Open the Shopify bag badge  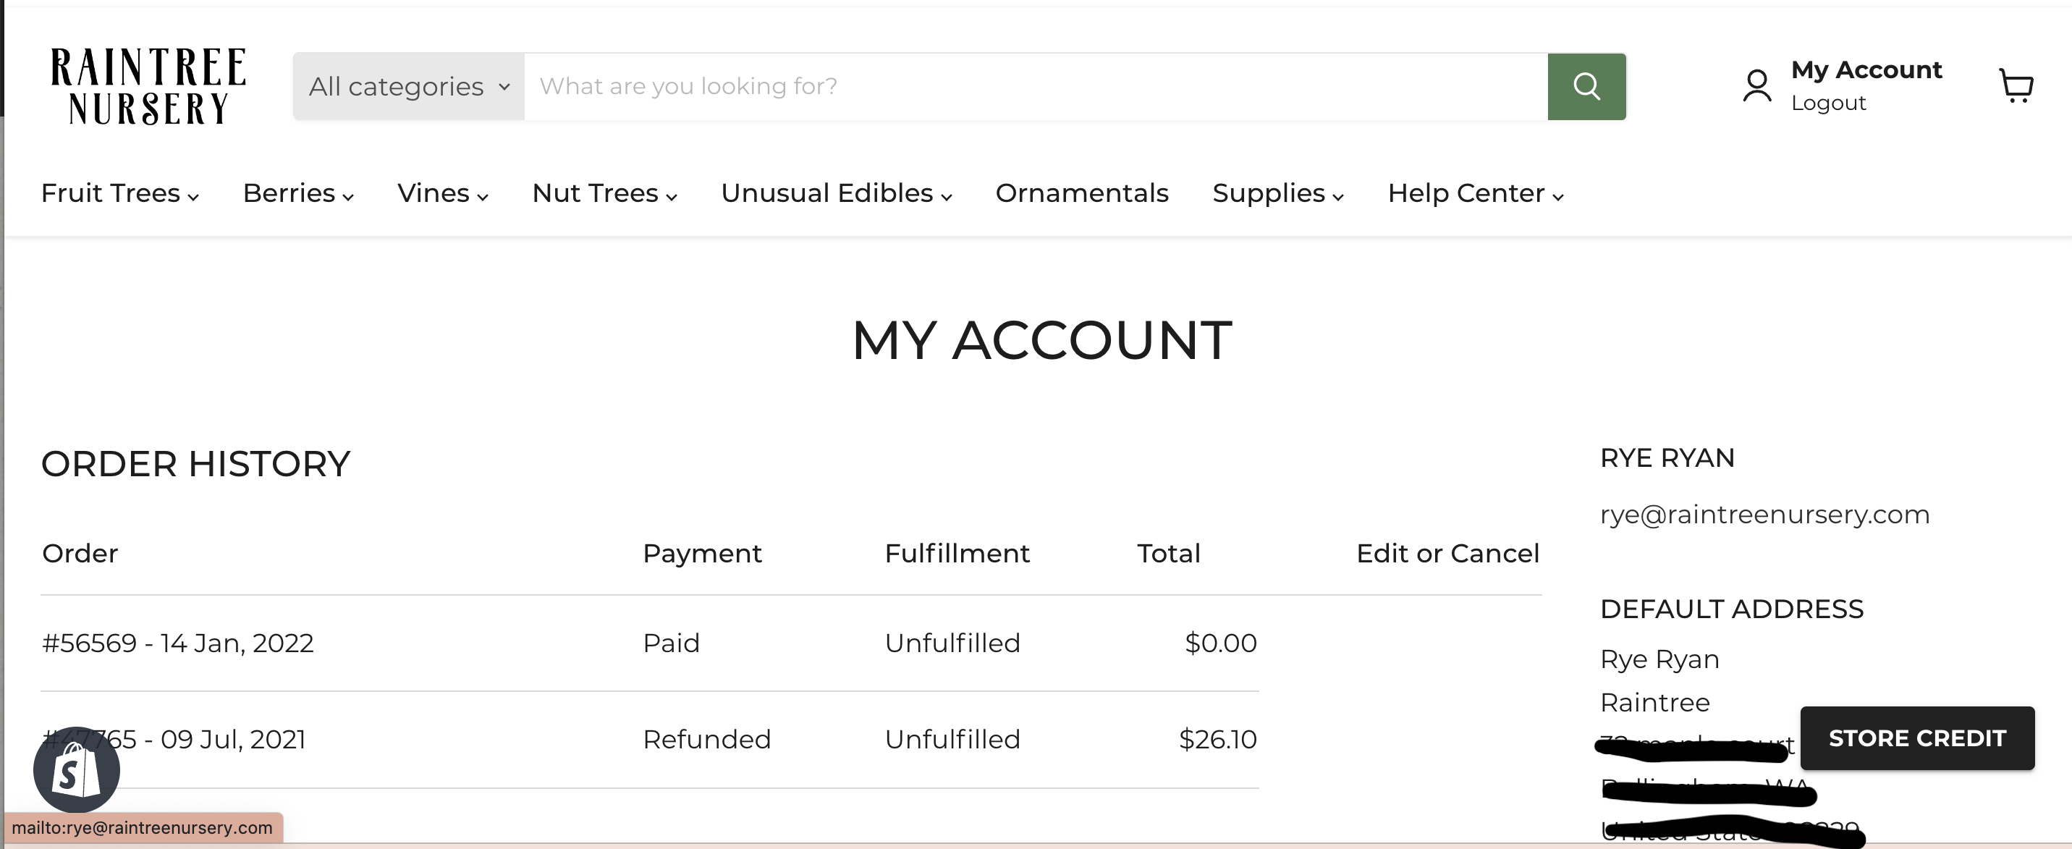click(77, 770)
